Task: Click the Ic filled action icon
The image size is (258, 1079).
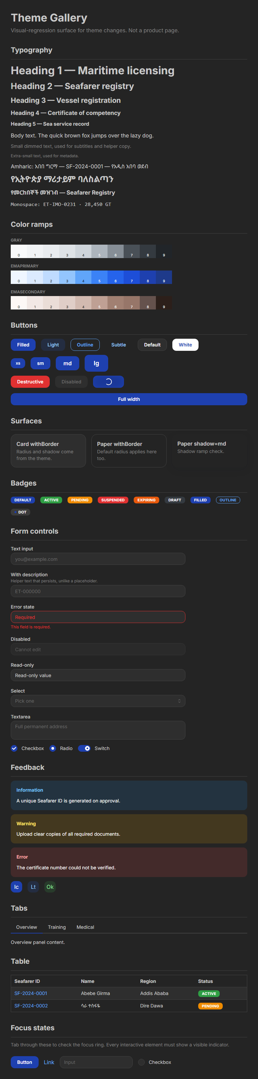Action: [16, 887]
